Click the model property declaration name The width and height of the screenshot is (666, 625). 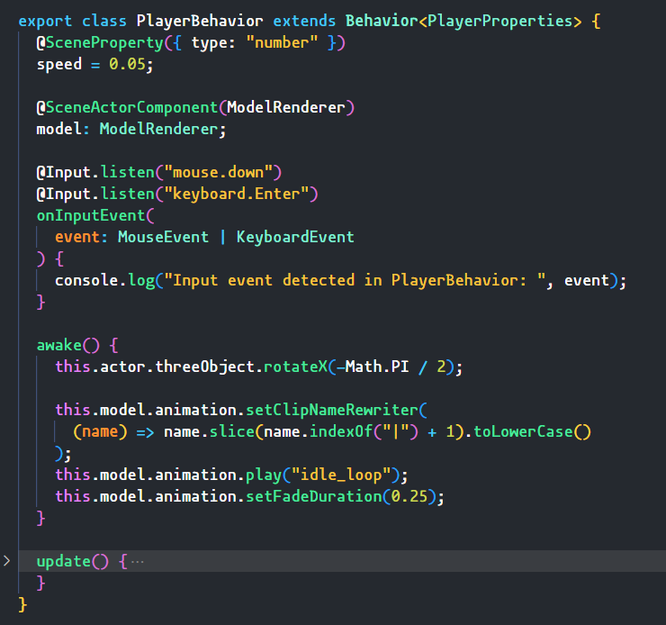point(59,129)
